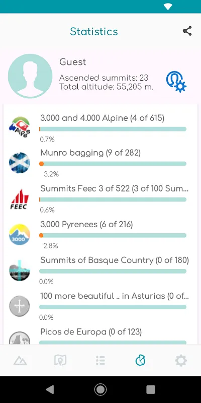
Task: Tap the FEEC logo icon
Action: [20, 198]
